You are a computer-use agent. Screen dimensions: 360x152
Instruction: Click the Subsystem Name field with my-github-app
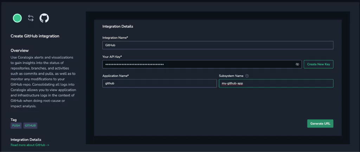276,84
